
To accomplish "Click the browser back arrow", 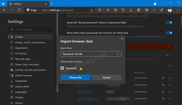I will pos(4,10).
